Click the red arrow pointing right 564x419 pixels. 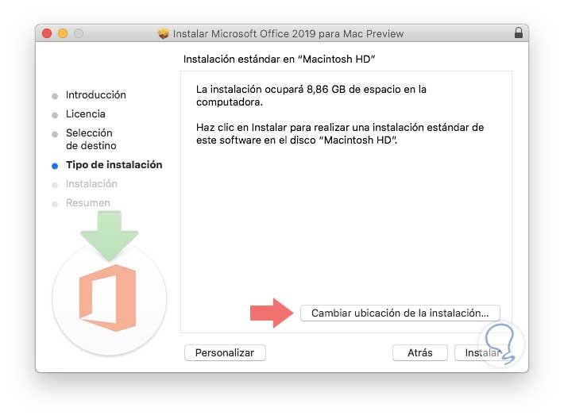click(272, 313)
